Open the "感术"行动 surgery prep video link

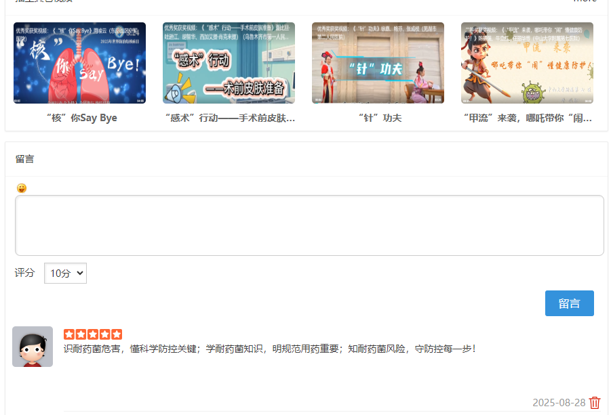(x=228, y=117)
